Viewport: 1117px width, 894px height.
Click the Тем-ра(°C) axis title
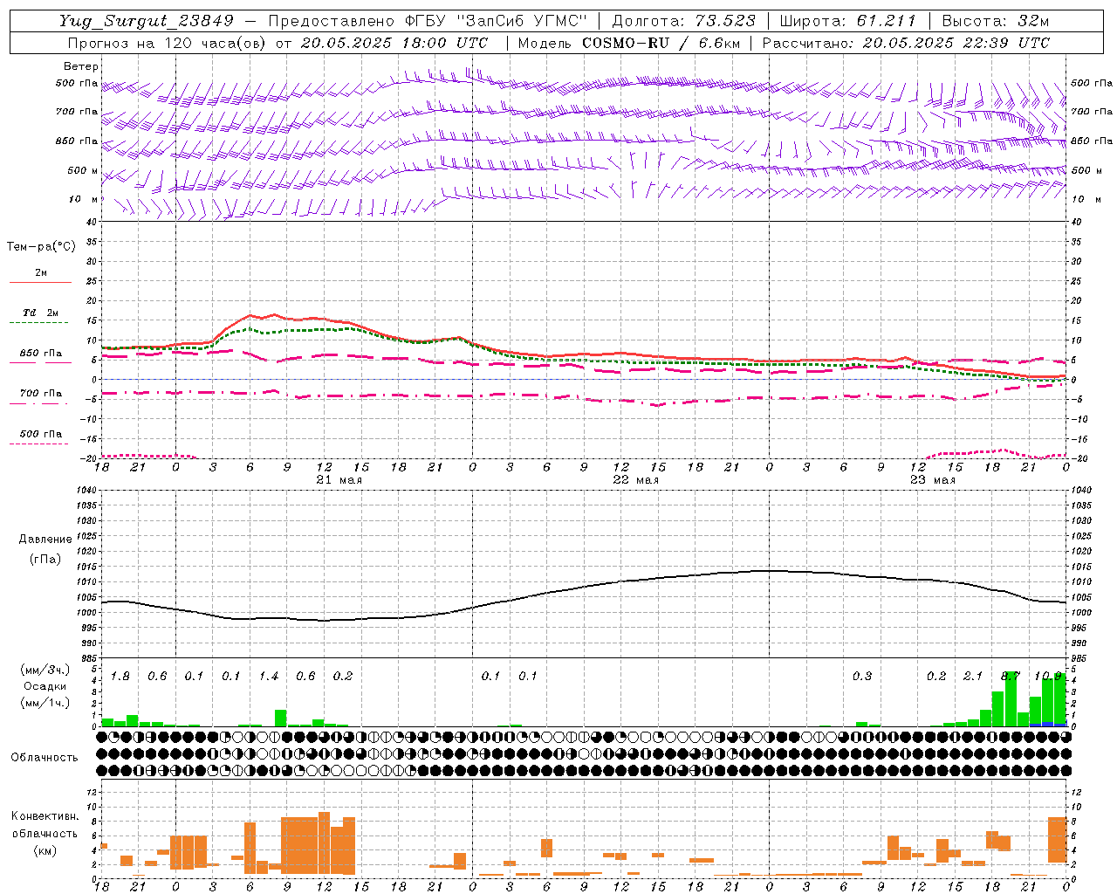pyautogui.click(x=41, y=246)
